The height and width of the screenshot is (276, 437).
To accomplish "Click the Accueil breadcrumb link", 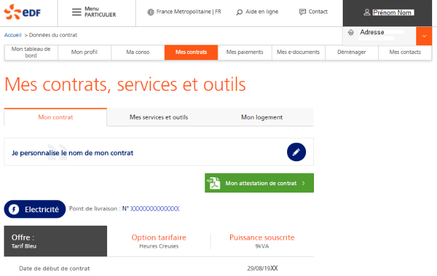I will [13, 35].
